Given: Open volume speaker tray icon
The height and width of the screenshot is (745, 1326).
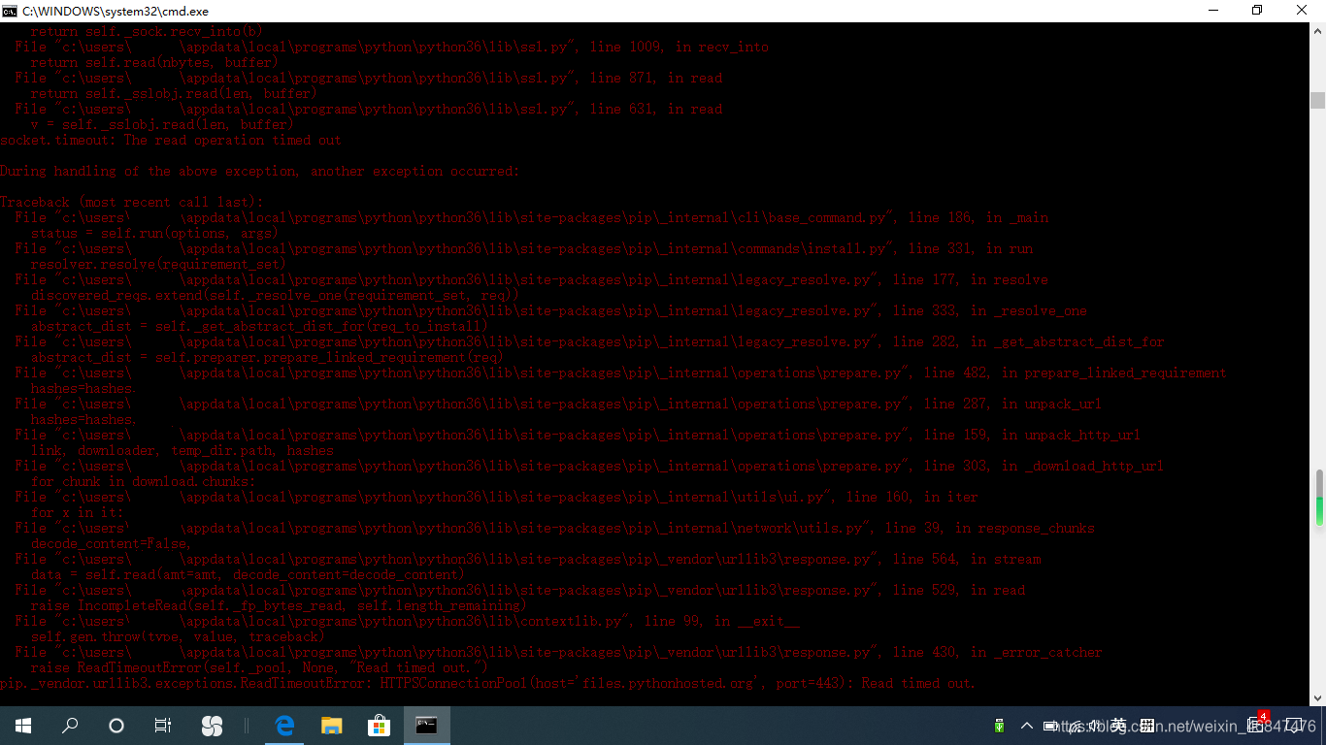Looking at the screenshot, I should click(1095, 726).
